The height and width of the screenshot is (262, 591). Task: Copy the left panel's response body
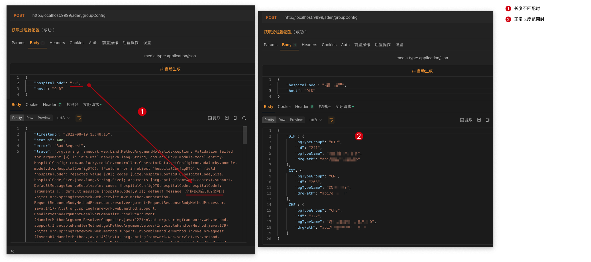coord(235,118)
